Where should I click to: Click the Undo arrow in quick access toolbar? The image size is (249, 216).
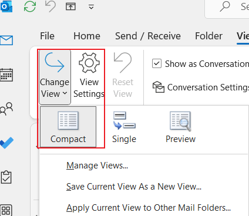51,6
